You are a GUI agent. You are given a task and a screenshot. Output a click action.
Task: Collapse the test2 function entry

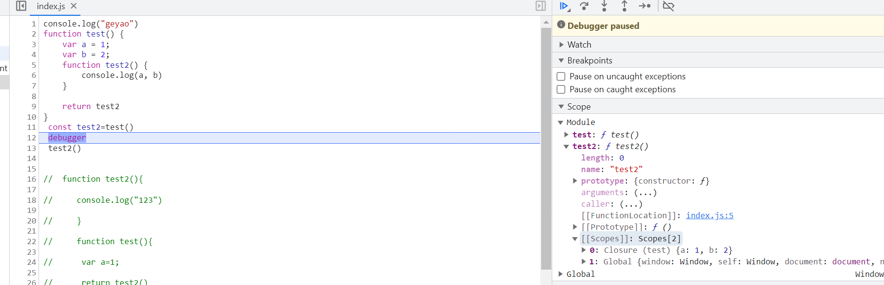pos(566,147)
